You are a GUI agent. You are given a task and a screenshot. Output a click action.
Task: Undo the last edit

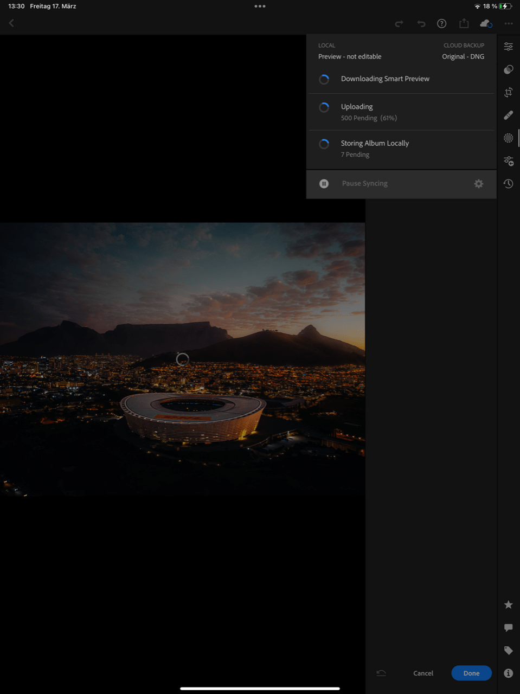click(421, 23)
